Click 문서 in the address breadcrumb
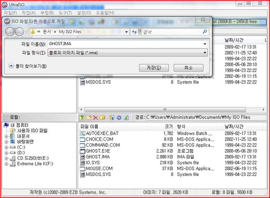The height and width of the screenshot is (198, 270). point(47,32)
